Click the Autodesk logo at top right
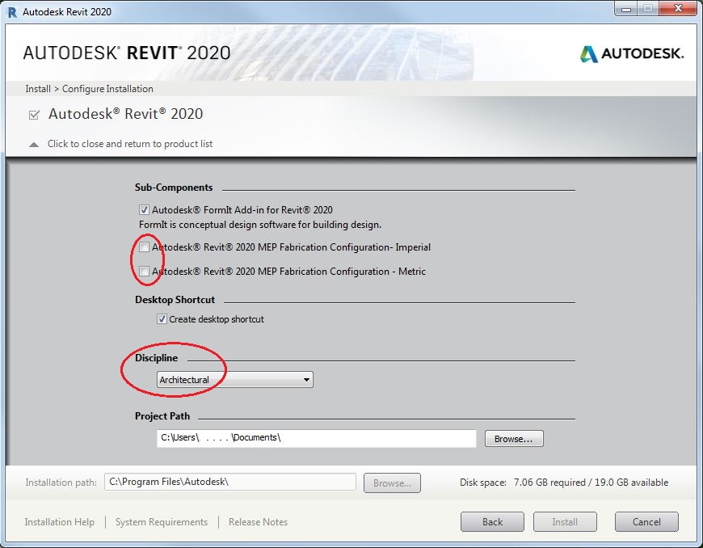This screenshot has height=548, width=703. tap(633, 54)
